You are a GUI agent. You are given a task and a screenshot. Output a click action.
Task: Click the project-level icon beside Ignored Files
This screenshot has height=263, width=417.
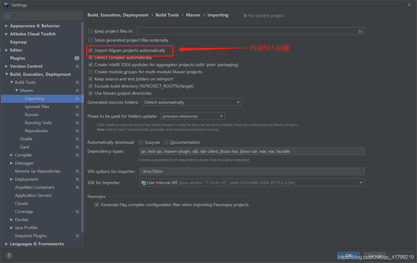77,107
